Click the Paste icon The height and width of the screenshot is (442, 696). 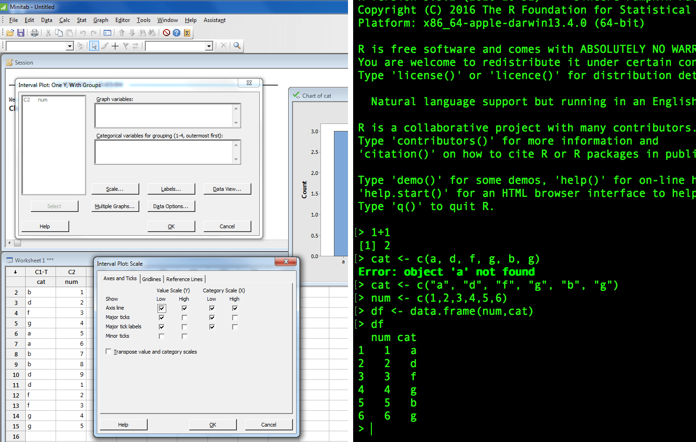[70, 33]
